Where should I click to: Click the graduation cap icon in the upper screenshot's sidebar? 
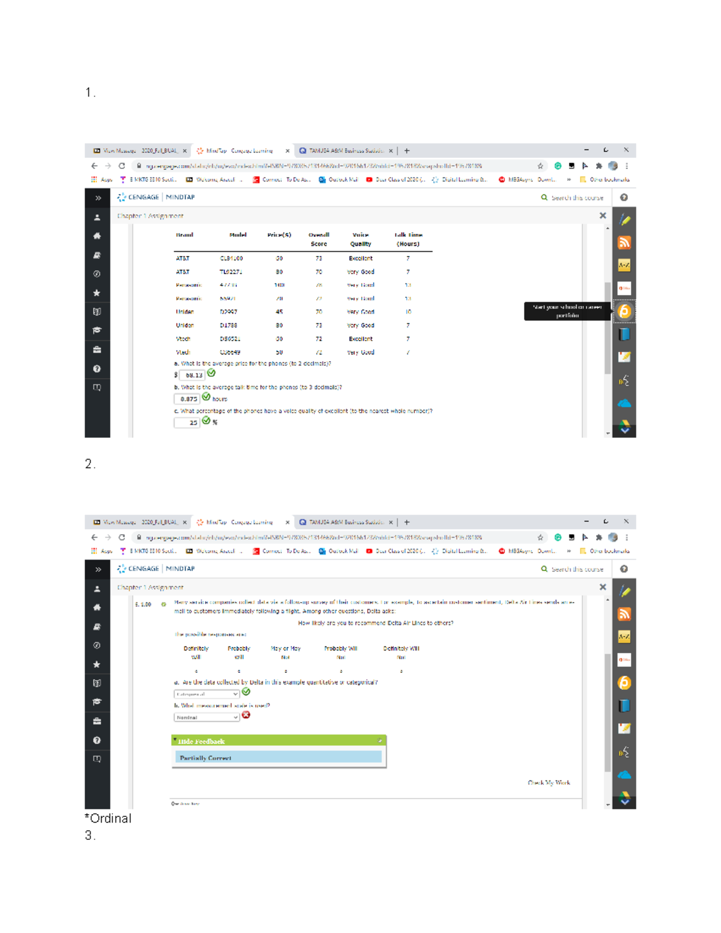[97, 330]
